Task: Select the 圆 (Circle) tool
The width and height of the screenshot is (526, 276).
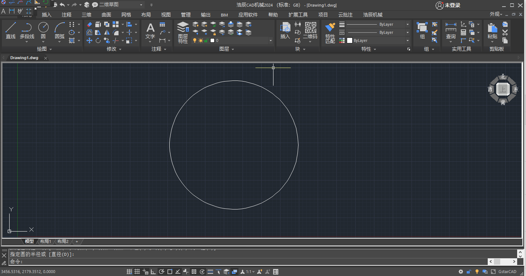Action: pyautogui.click(x=43, y=31)
